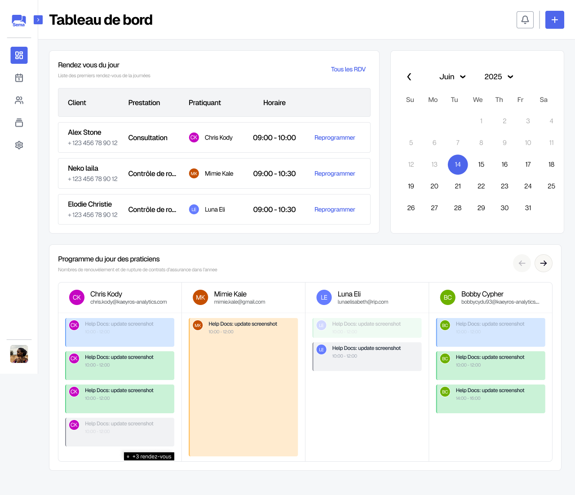Reprogram Alex Stone's appointment
This screenshot has height=495, width=575.
[x=335, y=137]
